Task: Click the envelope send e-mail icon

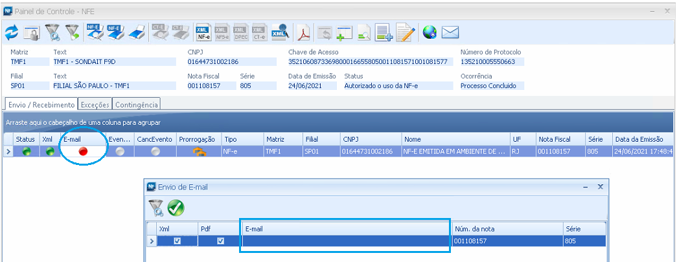Action: [450, 32]
